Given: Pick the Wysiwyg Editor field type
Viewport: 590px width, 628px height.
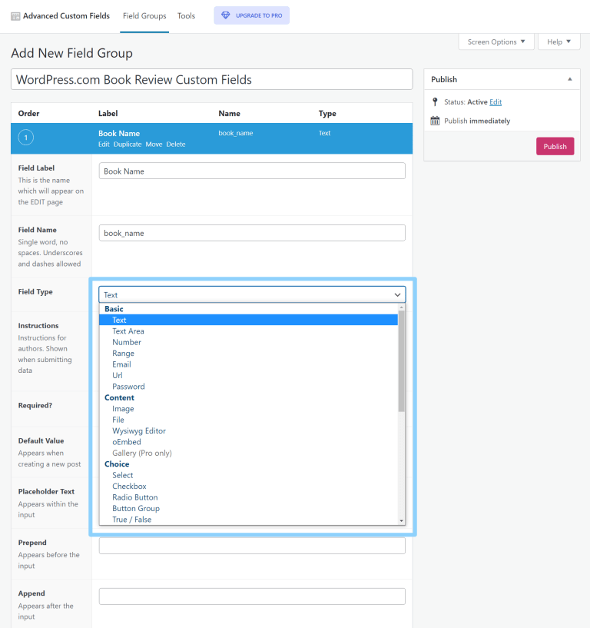Looking at the screenshot, I should pyautogui.click(x=249, y=431).
